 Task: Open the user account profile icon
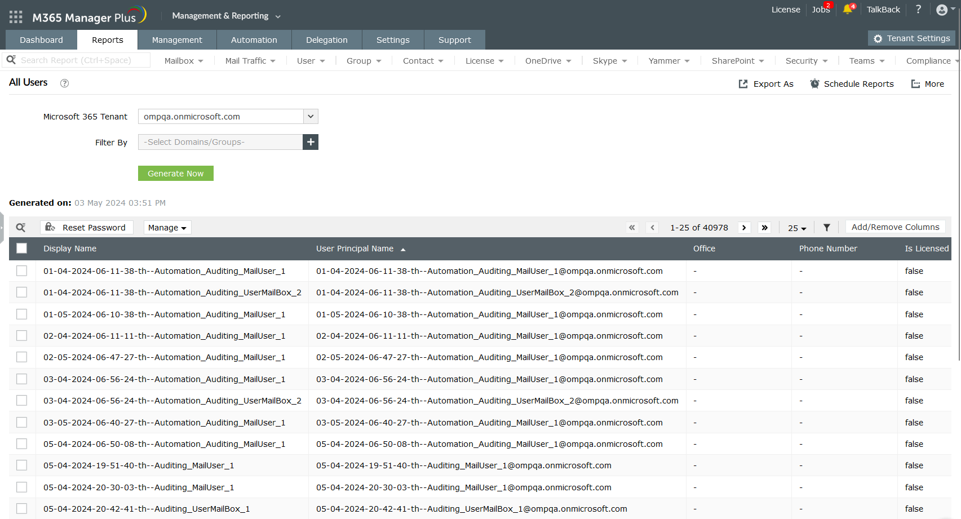click(x=942, y=10)
